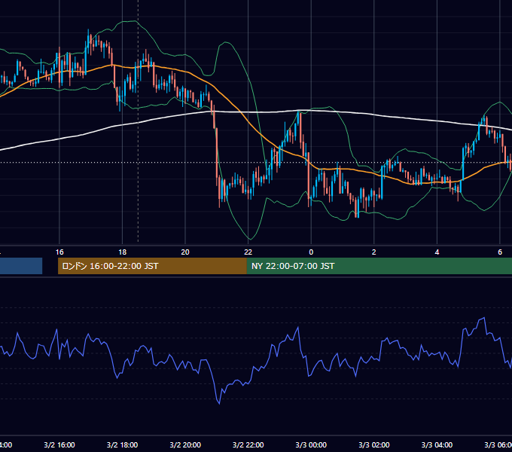Click the 3/2 20:00 date label

[x=185, y=444]
